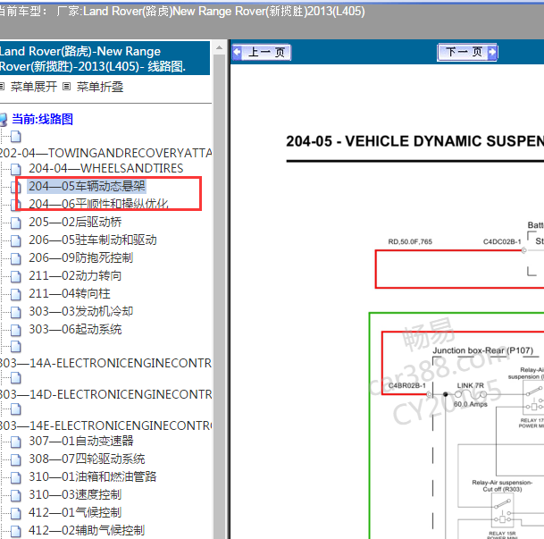Image resolution: width=544 pixels, height=539 pixels.
Task: Click page icon next to 211—04转向柱
Action: tap(15, 294)
